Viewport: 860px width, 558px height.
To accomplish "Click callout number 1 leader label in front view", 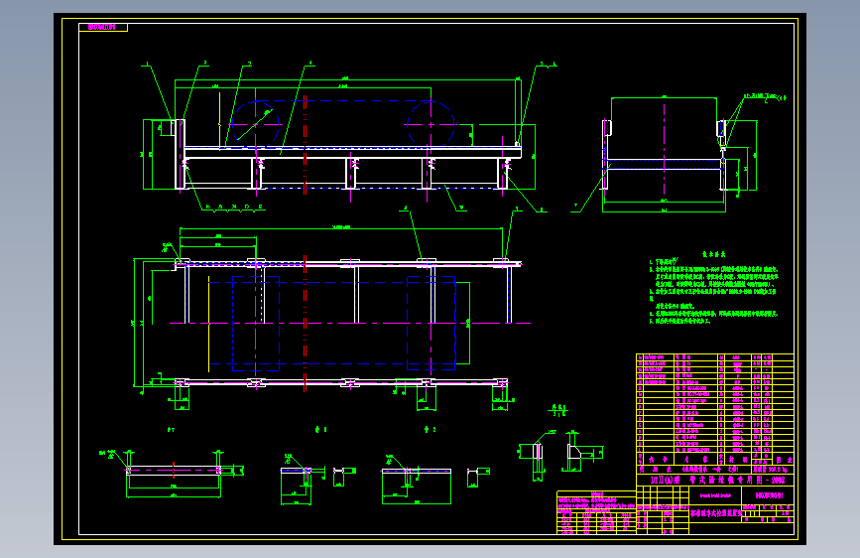I will pos(146,65).
